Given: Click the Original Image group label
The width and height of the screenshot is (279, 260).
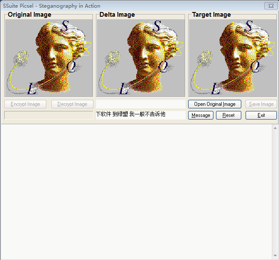Looking at the screenshot, I should [x=30, y=15].
